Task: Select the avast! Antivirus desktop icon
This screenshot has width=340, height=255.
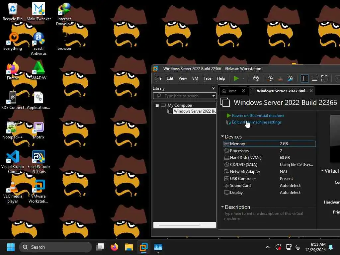Action: [39, 44]
